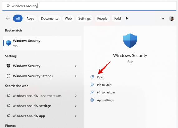The height and width of the screenshot is (128, 178).
Task: Click the 'Photos' section heading
Action: click(10, 126)
